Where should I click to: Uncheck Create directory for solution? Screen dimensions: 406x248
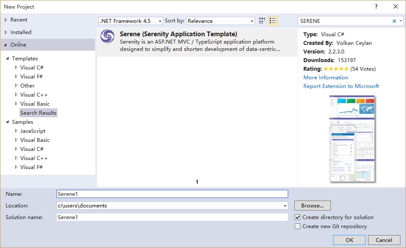click(297, 217)
